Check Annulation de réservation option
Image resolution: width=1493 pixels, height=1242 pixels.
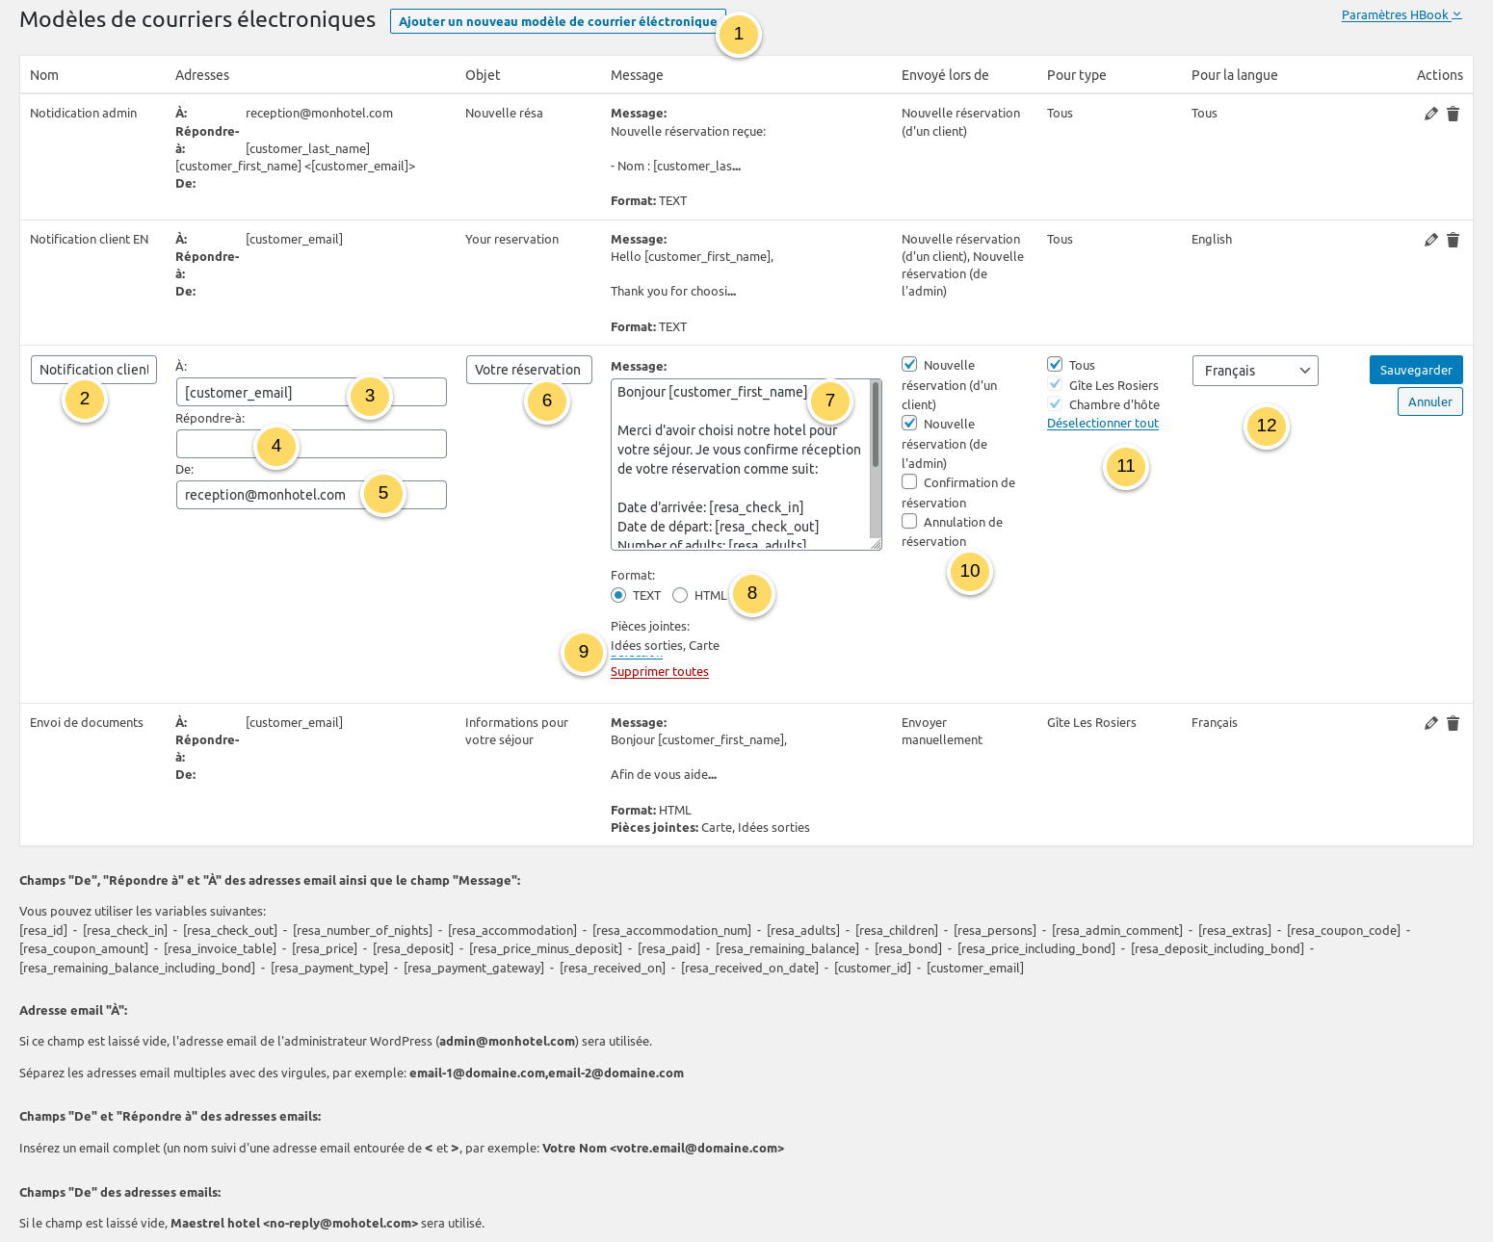click(x=909, y=522)
